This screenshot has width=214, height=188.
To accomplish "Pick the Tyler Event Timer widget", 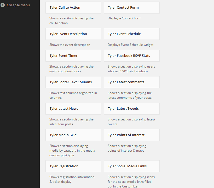I will (x=73, y=56).
